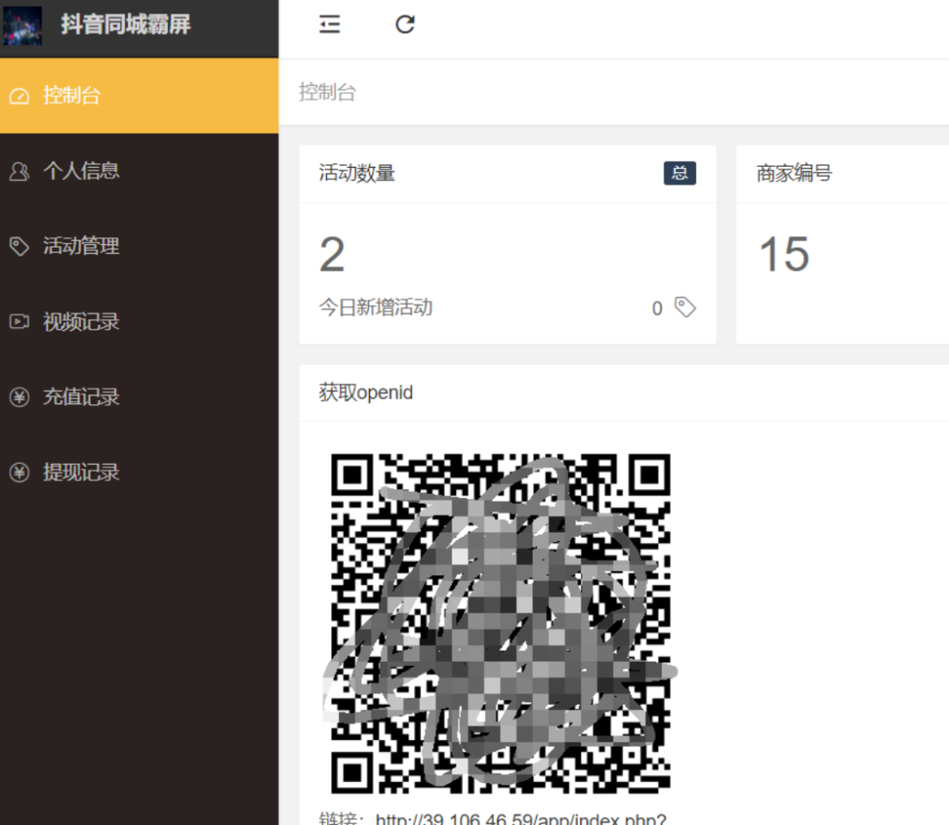949x825 pixels.
Task: Click the openid link URL below QR code
Action: (x=520, y=819)
